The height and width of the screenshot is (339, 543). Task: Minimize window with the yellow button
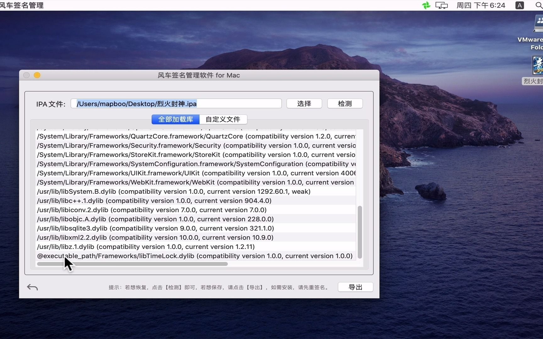37,75
